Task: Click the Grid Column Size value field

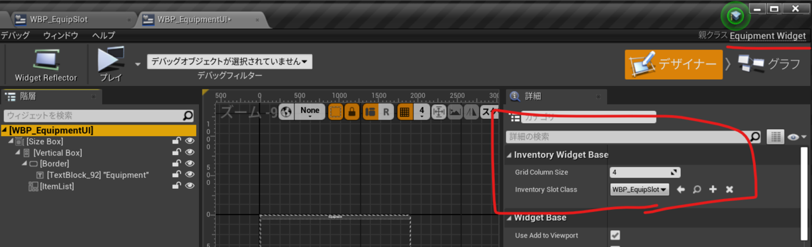Action: (645, 173)
